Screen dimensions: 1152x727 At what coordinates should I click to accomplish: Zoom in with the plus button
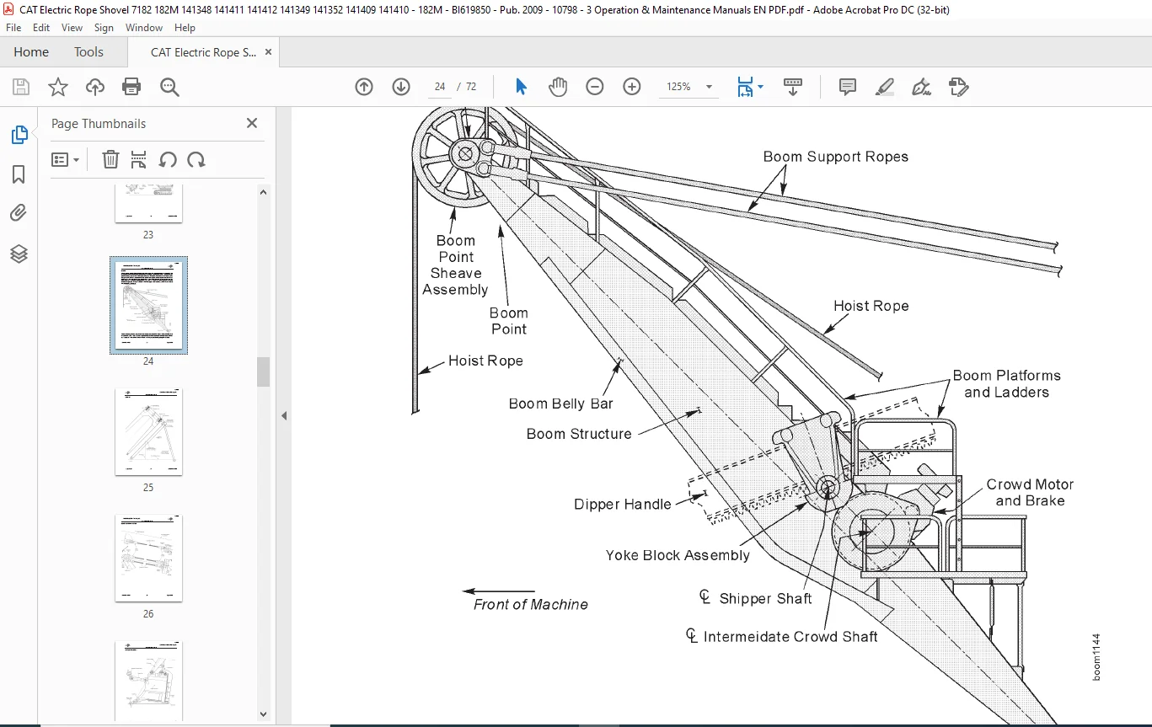pyautogui.click(x=632, y=87)
